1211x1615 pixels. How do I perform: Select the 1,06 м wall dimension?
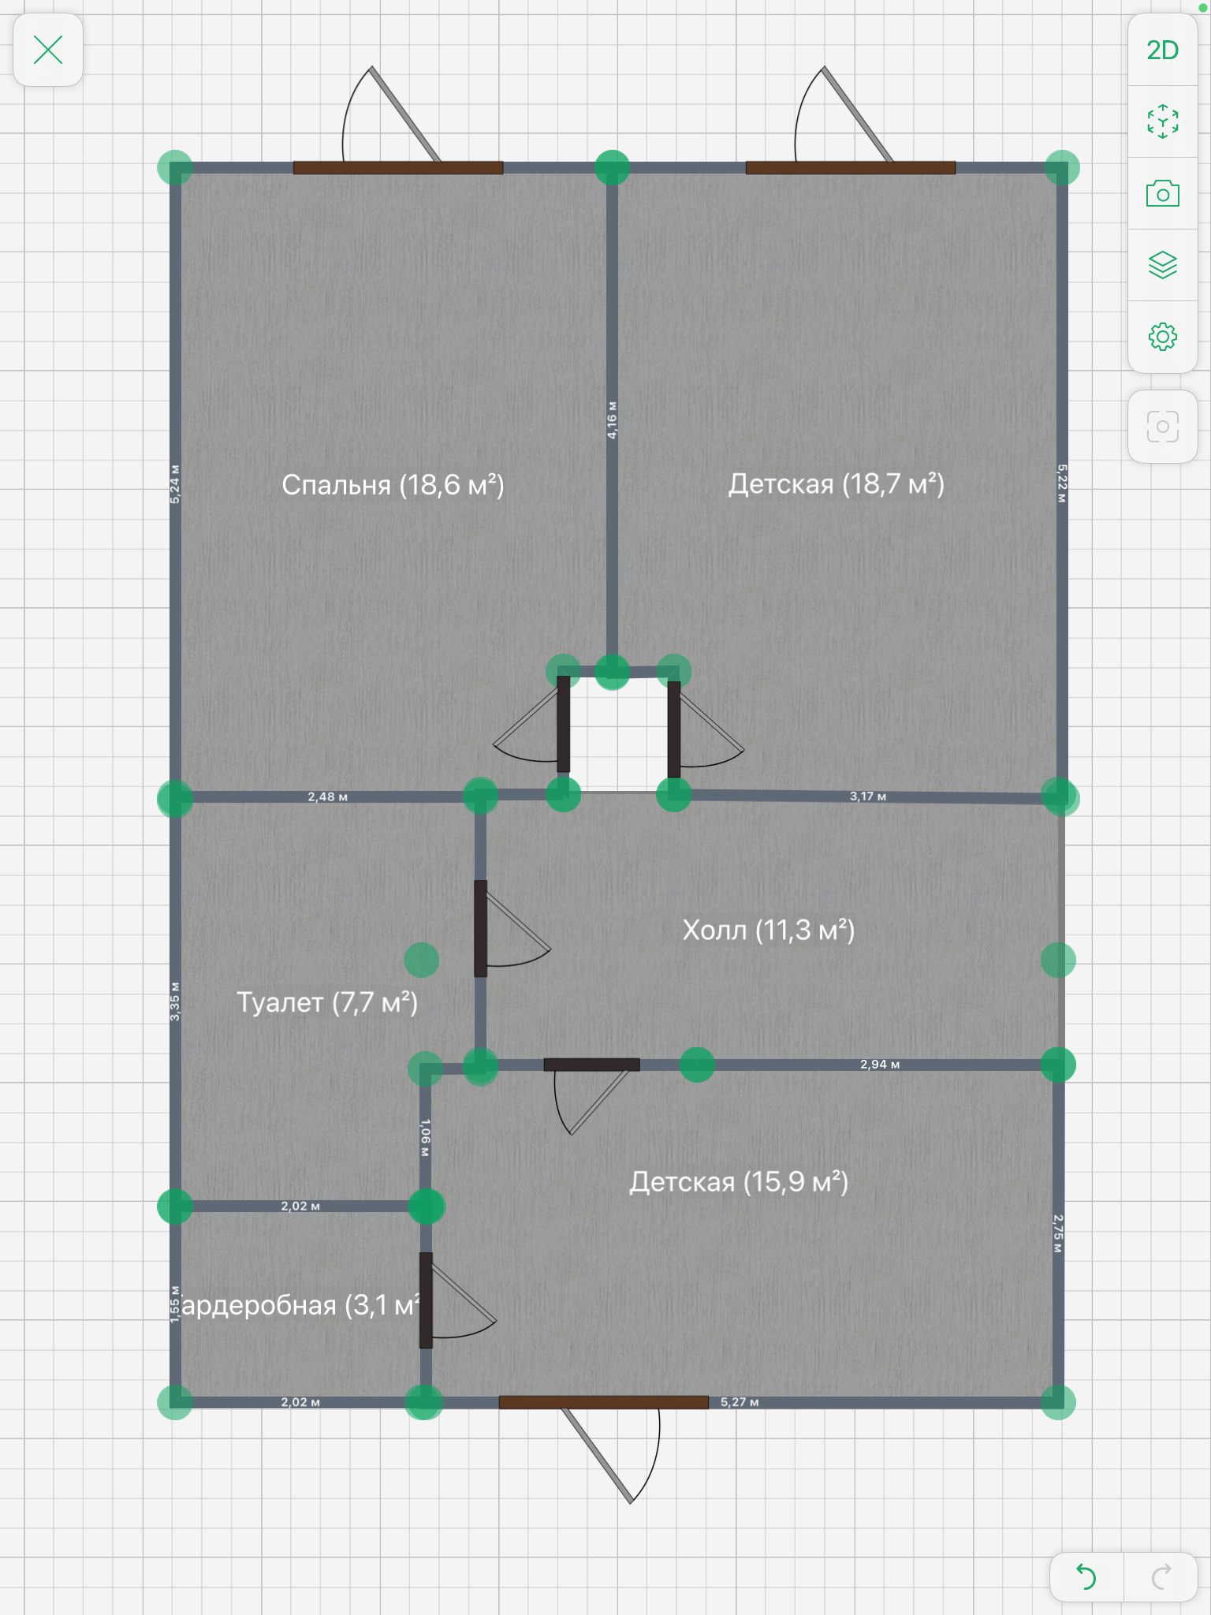point(425,1138)
